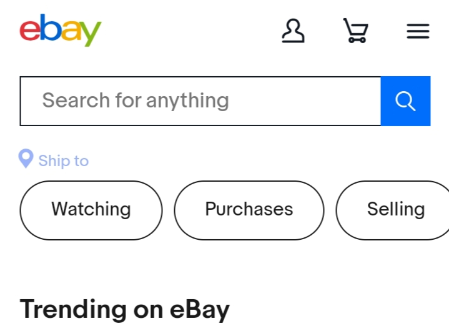The width and height of the screenshot is (449, 336).
Task: Change shipping location via Ship to
Action: tap(63, 161)
